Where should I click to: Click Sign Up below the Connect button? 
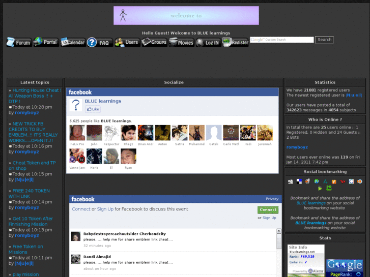(269, 218)
